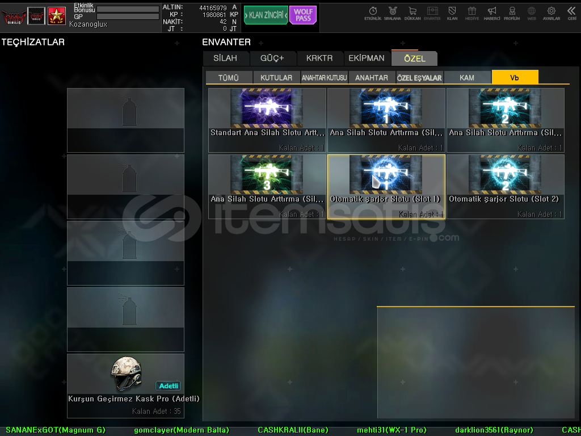This screenshot has width=581, height=436.
Task: Click ticker entry mehti31(WX-1 Pro)
Action: [x=391, y=430]
